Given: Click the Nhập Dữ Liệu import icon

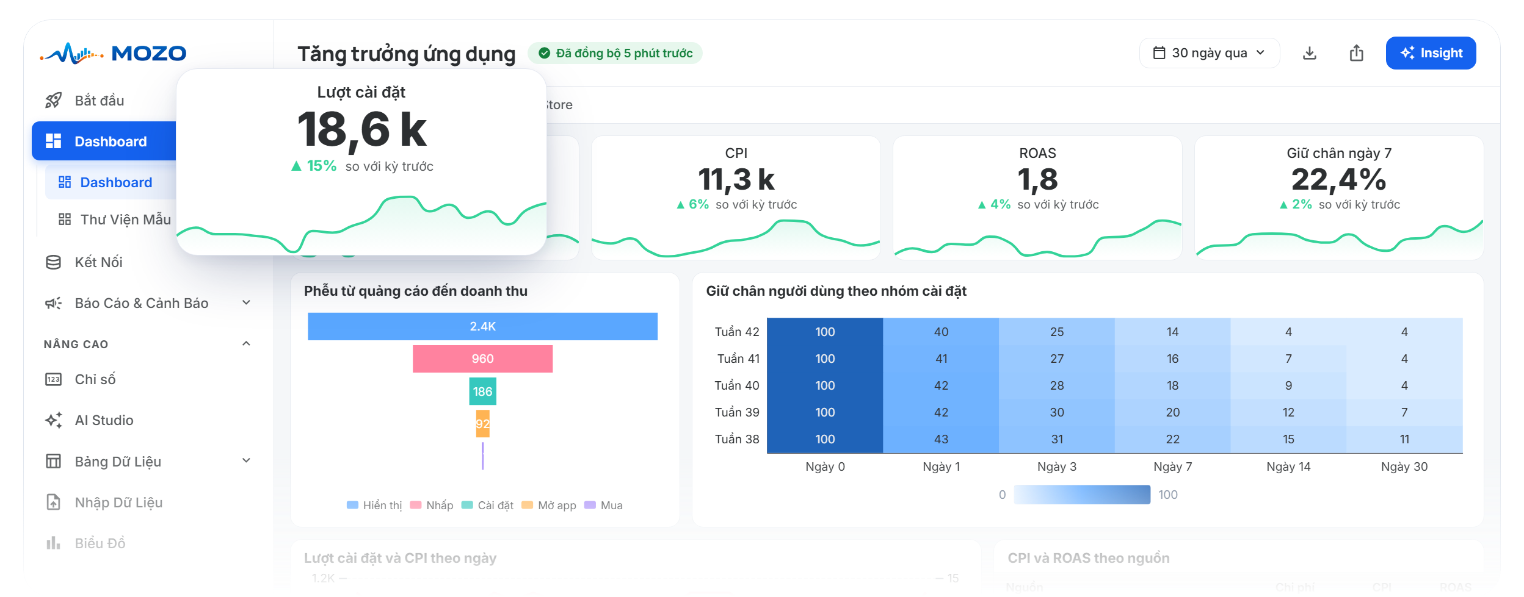Looking at the screenshot, I should click(54, 502).
